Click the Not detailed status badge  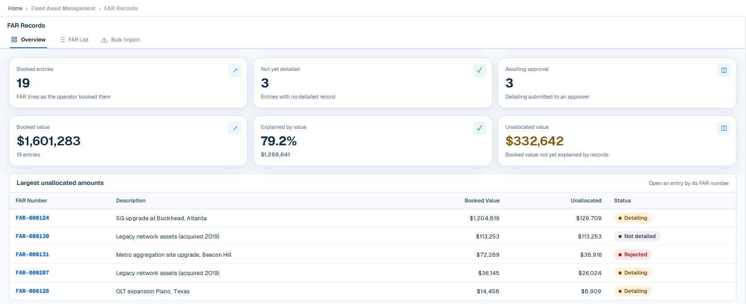(637, 236)
